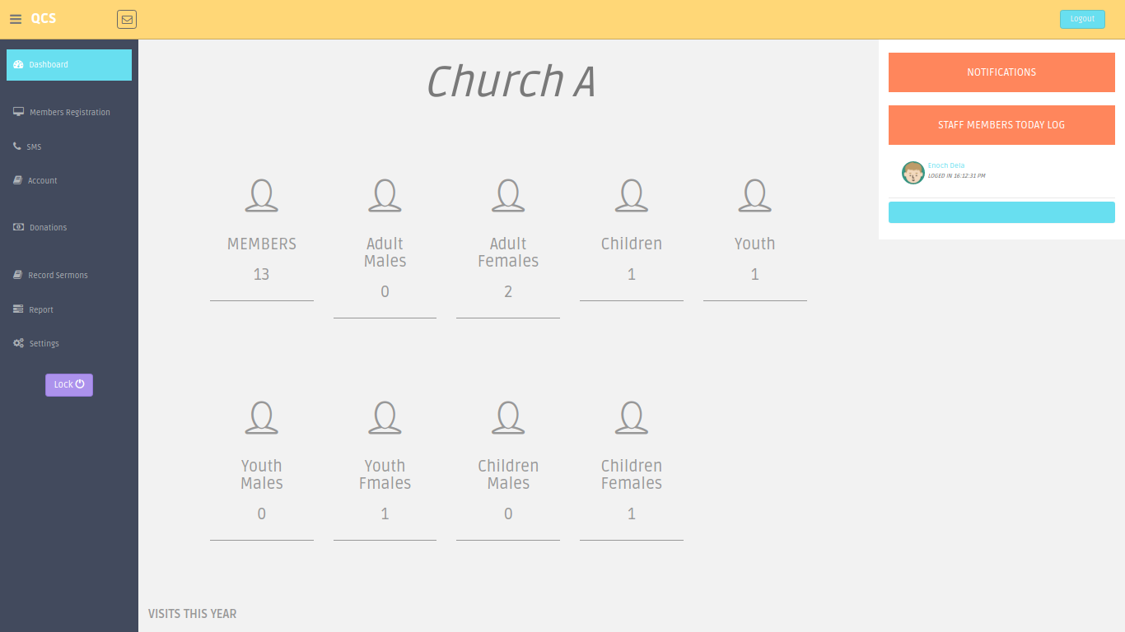1125x632 pixels.
Task: Open Record Sermons page
Action: click(58, 275)
